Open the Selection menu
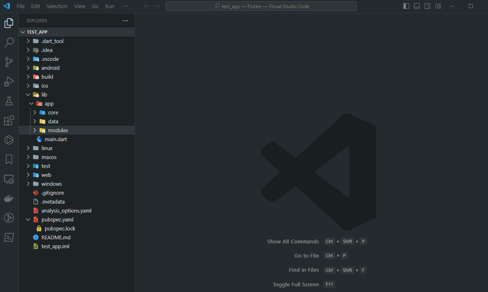Screen dimensions: 488x292 click(x=57, y=6)
